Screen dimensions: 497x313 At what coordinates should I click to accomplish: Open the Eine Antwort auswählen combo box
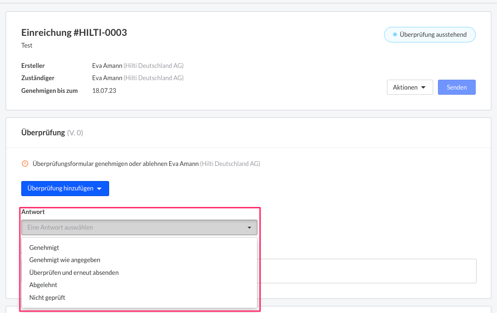pyautogui.click(x=139, y=227)
